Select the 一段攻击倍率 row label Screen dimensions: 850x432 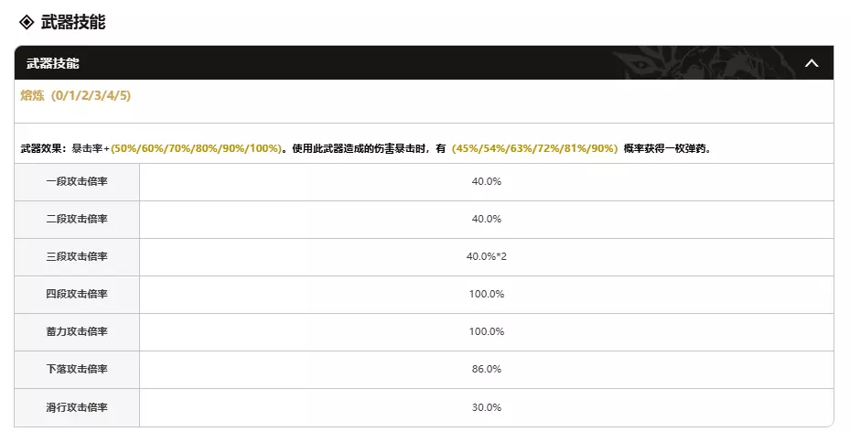pyautogui.click(x=77, y=181)
